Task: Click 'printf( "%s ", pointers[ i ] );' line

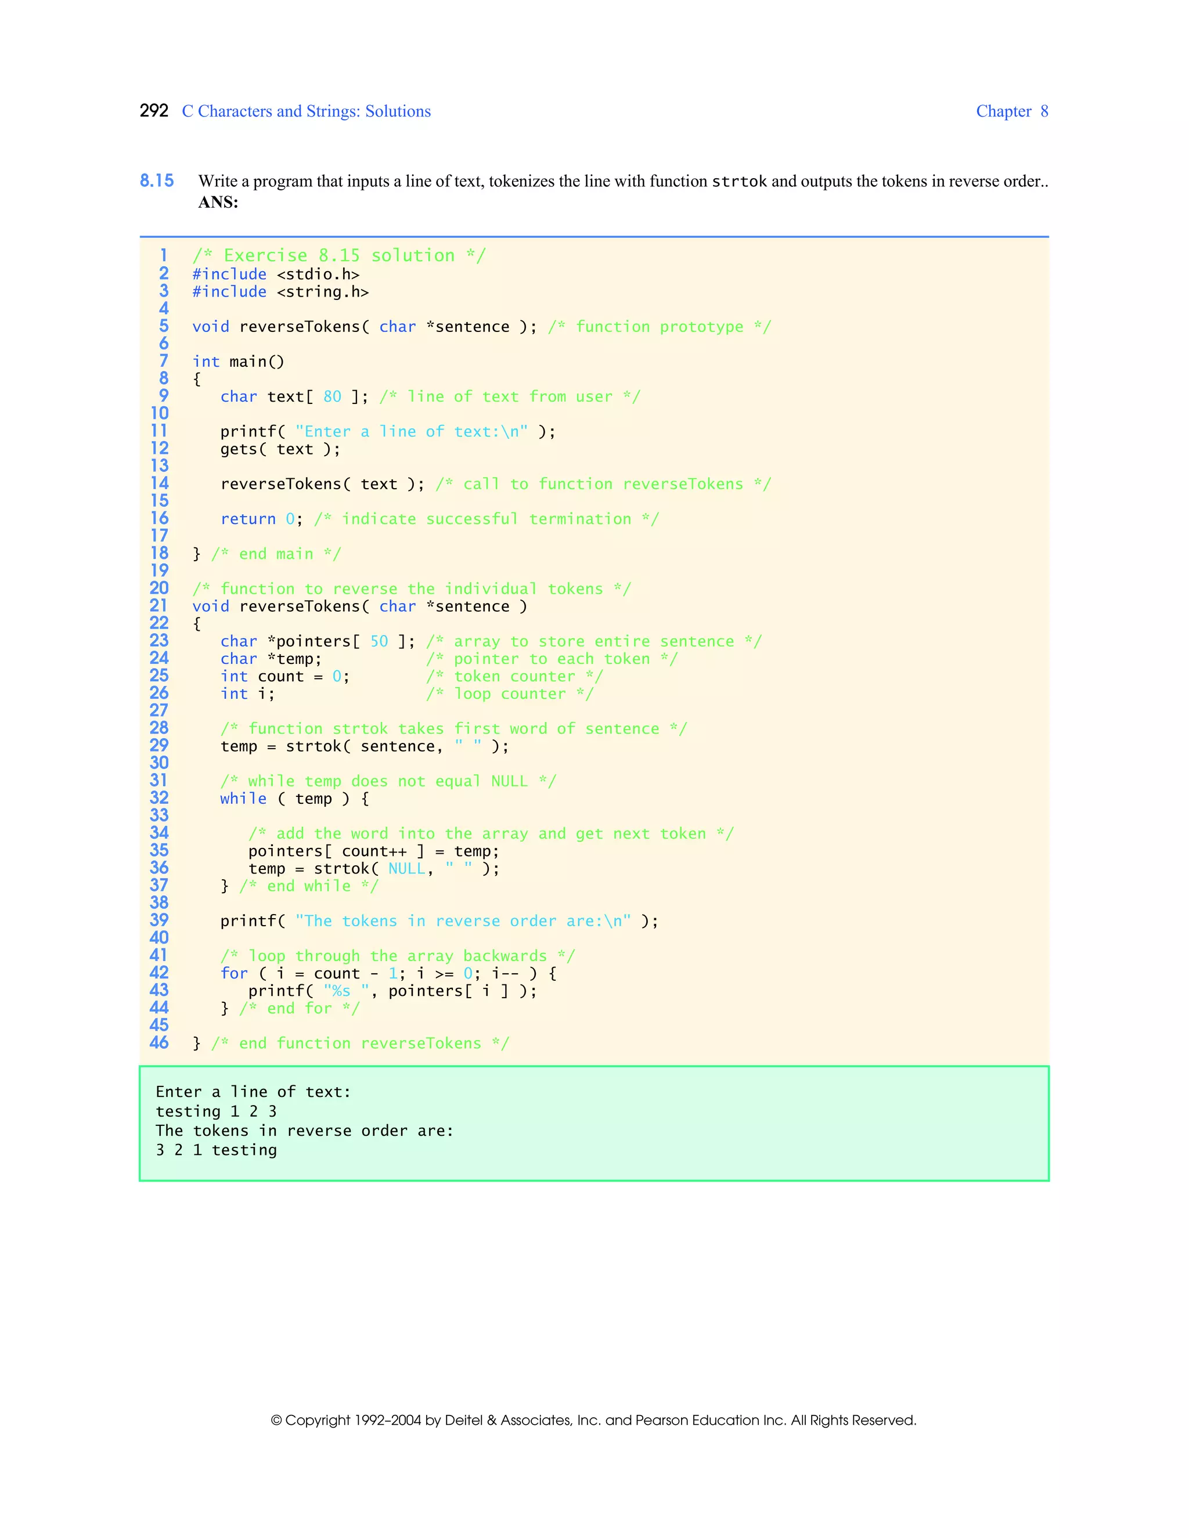Action: pyautogui.click(x=392, y=991)
